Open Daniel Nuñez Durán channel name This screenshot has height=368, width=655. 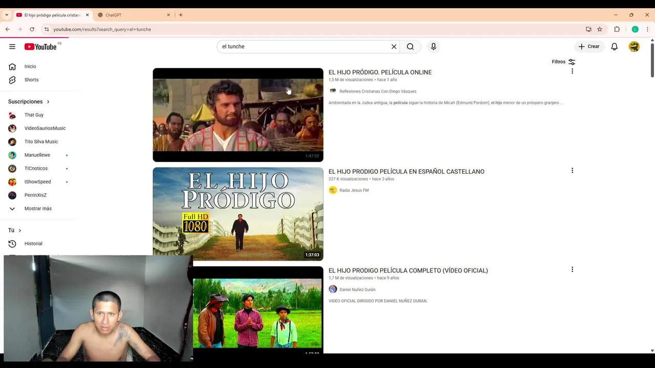point(357,289)
